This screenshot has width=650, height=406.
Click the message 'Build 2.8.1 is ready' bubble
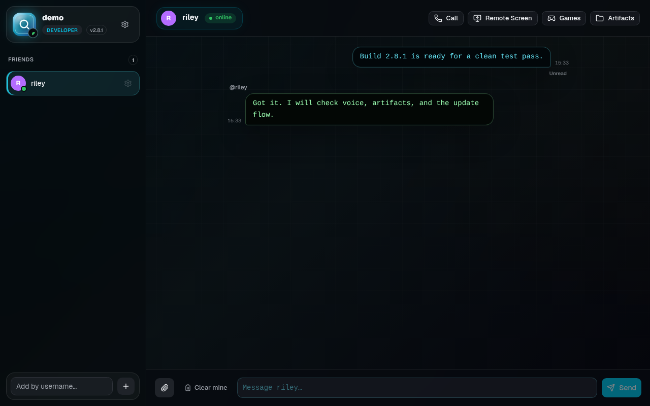click(451, 57)
